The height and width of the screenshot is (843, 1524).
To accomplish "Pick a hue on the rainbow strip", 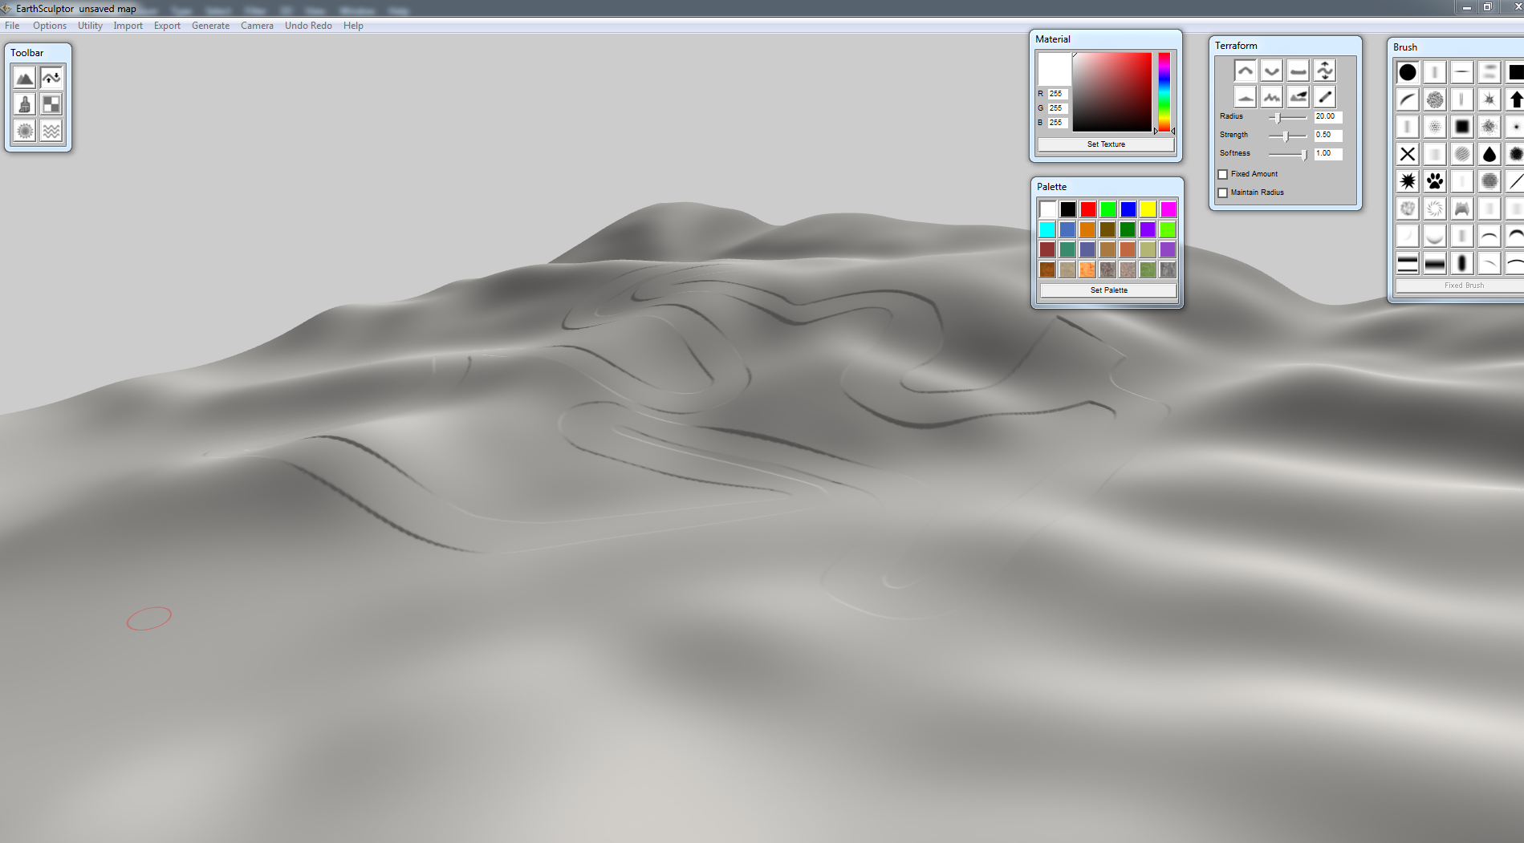I will coord(1164,92).
